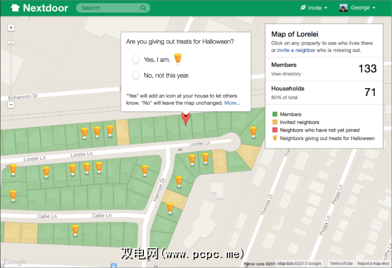Image resolution: width=392 pixels, height=268 pixels.
Task: Click candy corn next to the '44' house number
Action: point(13,170)
